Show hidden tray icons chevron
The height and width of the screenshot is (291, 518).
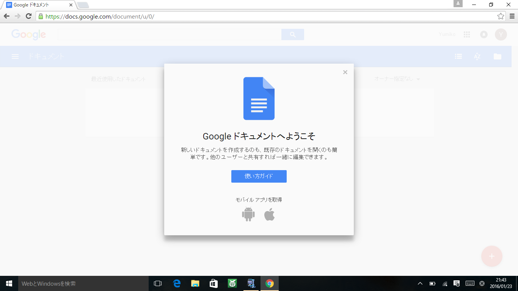click(x=420, y=283)
